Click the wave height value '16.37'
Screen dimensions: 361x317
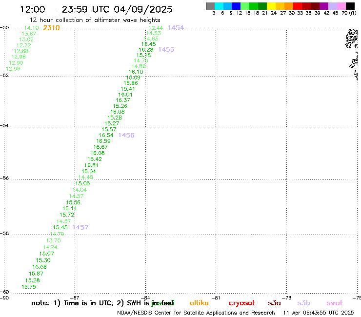(x=123, y=100)
